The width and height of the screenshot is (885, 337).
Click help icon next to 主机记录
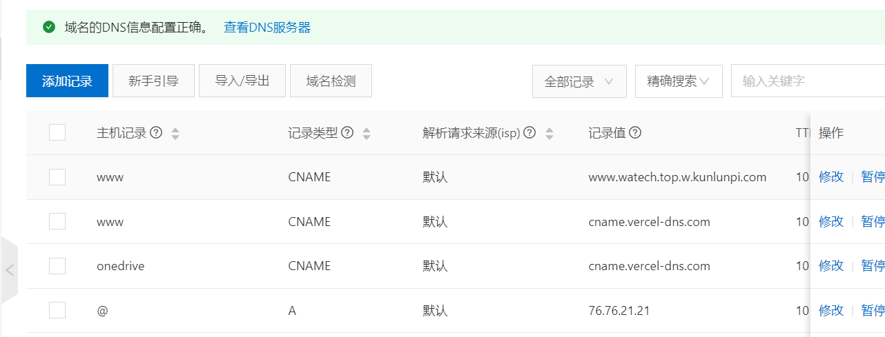pos(156,133)
